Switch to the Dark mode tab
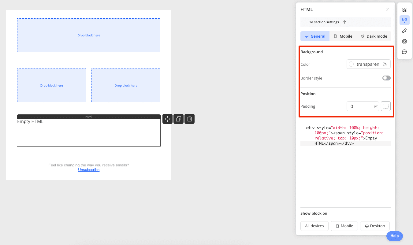Screen dimensions: 413x245 [374, 36]
